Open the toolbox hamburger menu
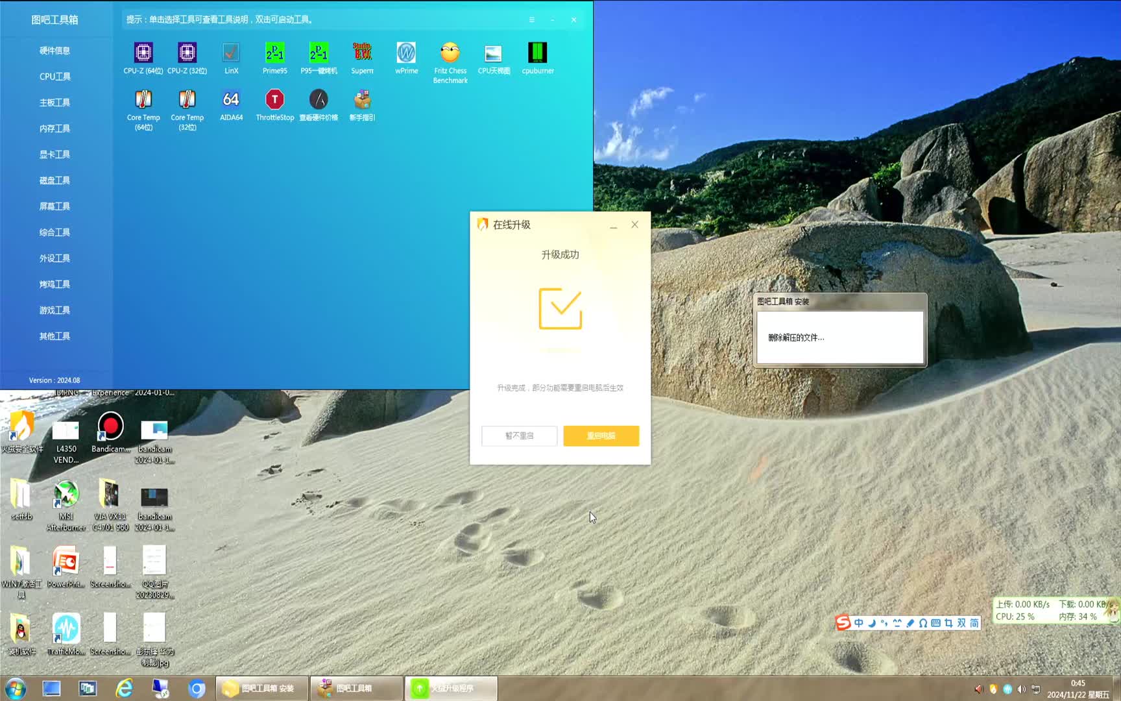Viewport: 1121px width, 701px height. click(531, 20)
